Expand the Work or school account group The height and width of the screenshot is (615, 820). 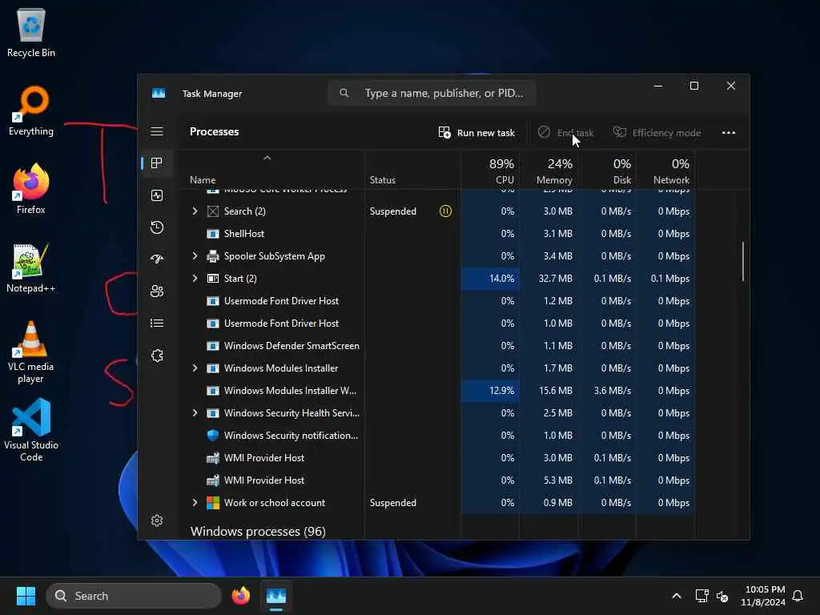click(195, 503)
